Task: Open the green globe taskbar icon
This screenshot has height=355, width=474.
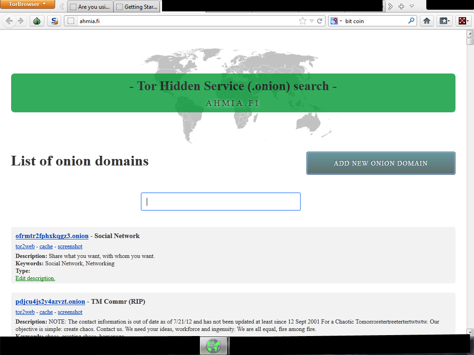Action: pos(213,346)
